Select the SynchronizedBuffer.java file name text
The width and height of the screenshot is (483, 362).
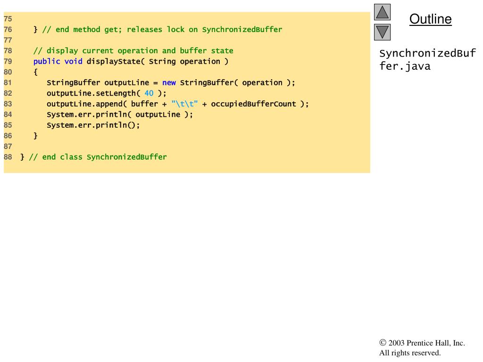tap(427, 59)
